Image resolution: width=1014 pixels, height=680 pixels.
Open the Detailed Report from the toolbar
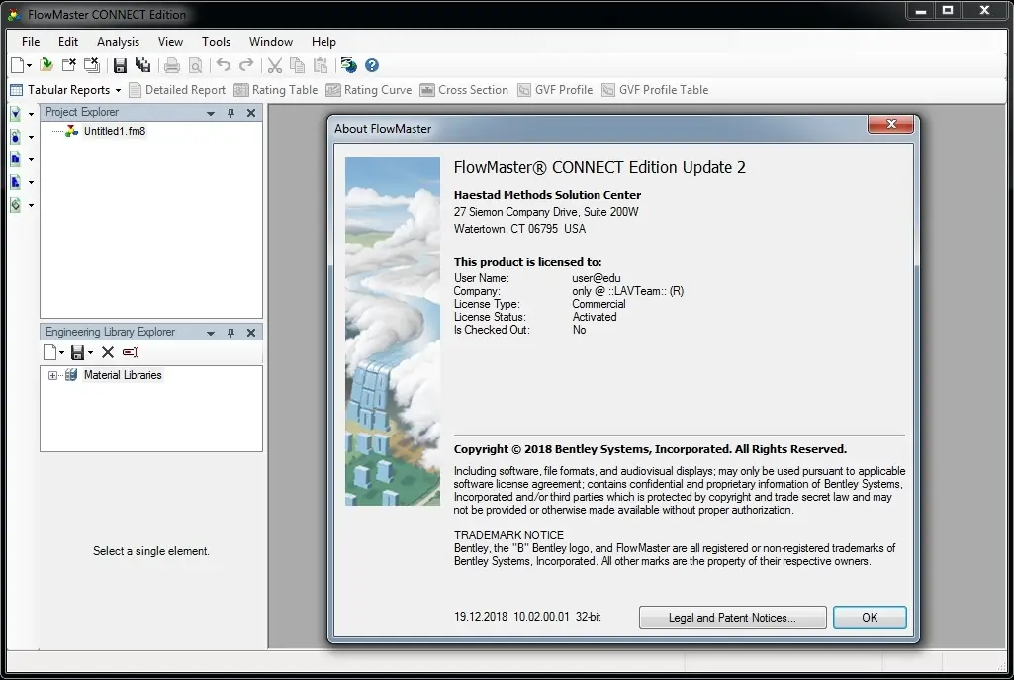pos(178,90)
